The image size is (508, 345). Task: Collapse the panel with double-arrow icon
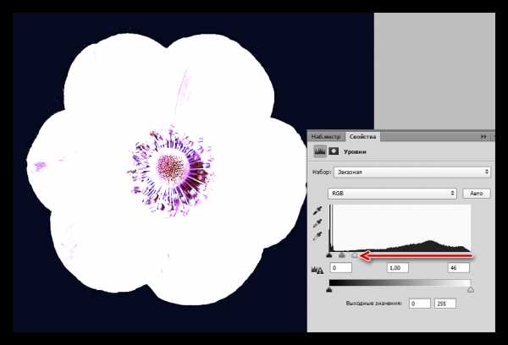[483, 137]
